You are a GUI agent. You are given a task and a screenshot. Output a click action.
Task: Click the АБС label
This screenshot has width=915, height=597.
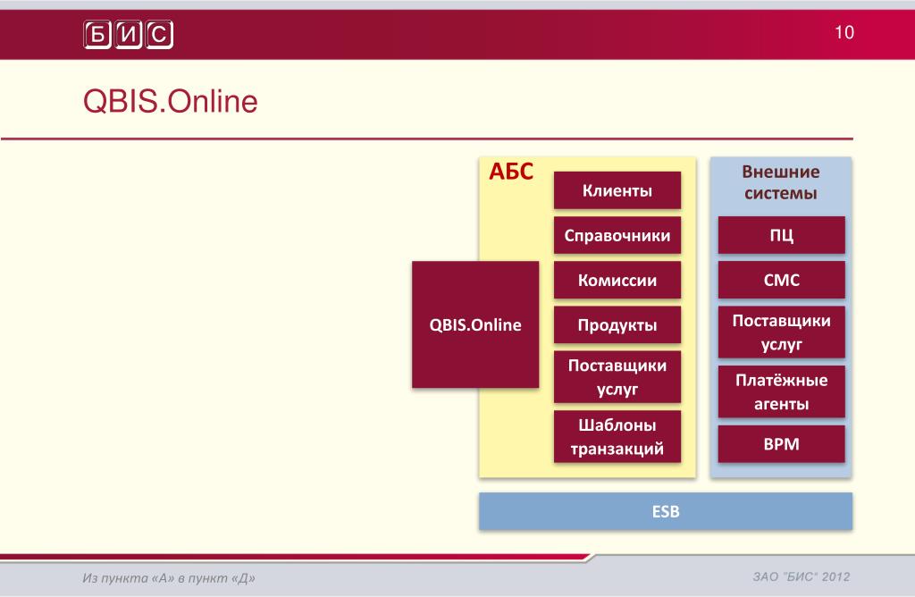click(511, 172)
